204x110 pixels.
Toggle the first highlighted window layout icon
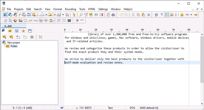5,15
